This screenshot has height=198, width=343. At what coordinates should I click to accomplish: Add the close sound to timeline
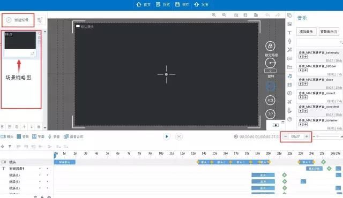coord(305,84)
